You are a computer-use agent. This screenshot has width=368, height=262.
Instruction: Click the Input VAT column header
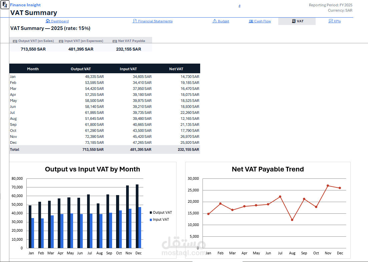[128, 69]
